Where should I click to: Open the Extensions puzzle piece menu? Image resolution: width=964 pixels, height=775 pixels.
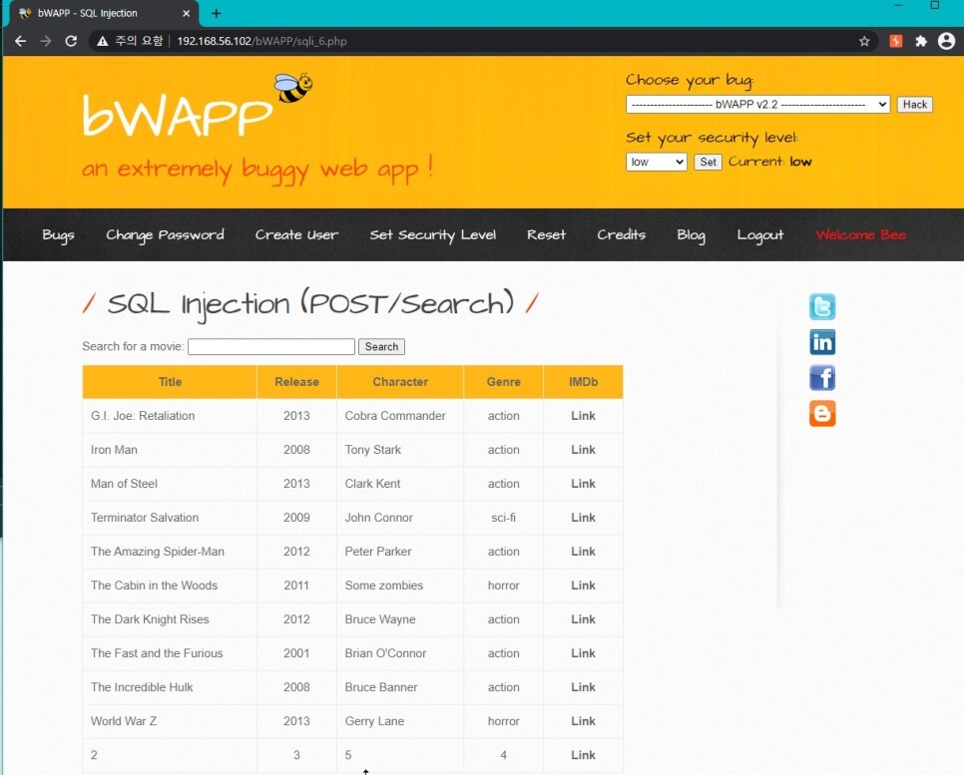click(921, 41)
